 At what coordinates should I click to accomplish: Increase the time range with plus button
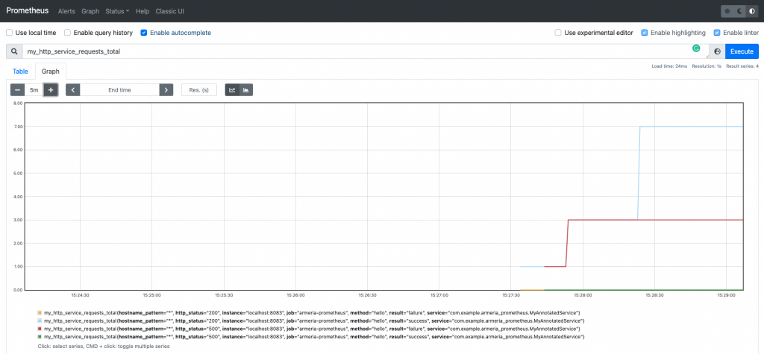[x=50, y=89]
